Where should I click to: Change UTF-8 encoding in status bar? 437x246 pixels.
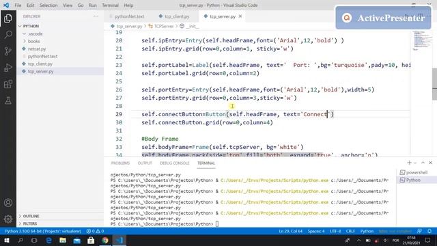[x=335, y=231]
